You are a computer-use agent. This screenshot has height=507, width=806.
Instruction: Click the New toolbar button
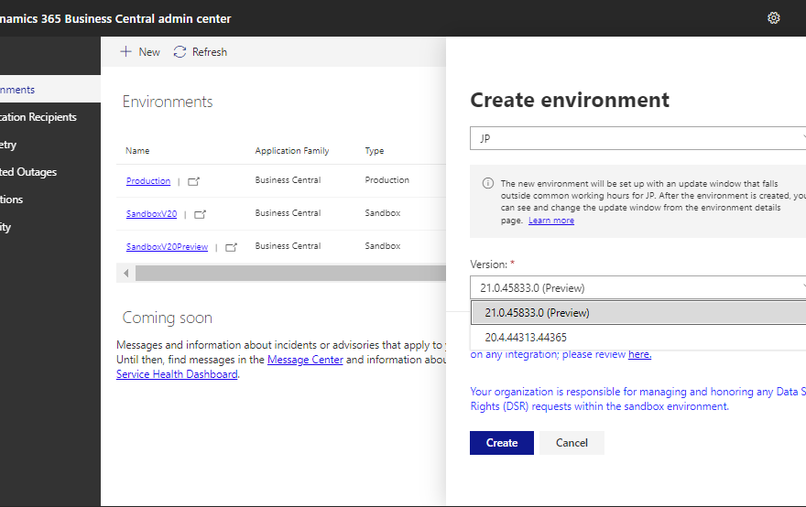click(140, 51)
